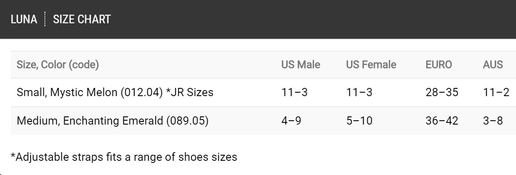The width and height of the screenshot is (516, 175).
Task: Select the Medium, Enchanting Emerald row label
Action: pyautogui.click(x=112, y=121)
